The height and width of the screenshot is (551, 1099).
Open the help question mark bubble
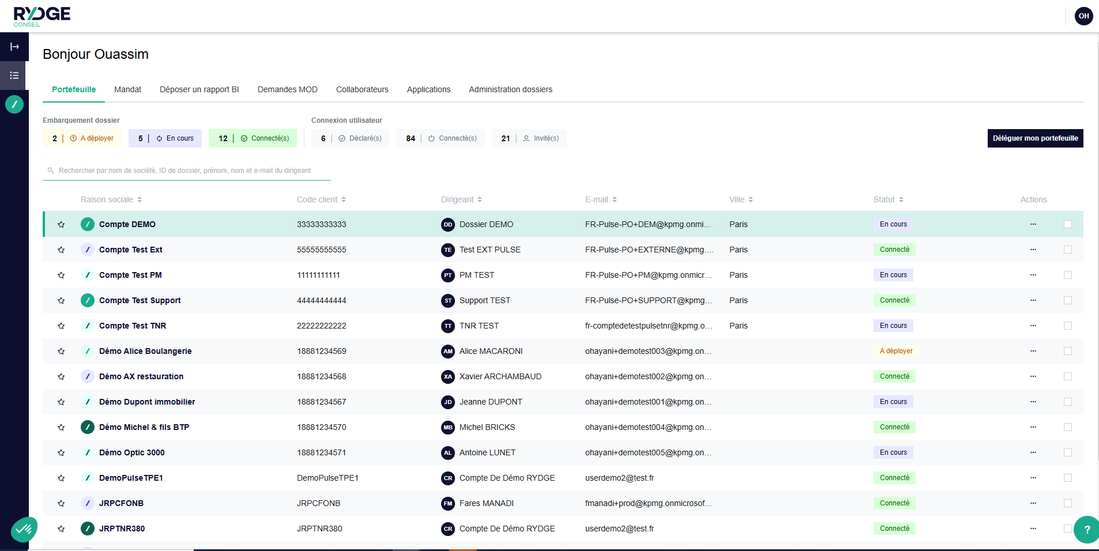click(1086, 530)
